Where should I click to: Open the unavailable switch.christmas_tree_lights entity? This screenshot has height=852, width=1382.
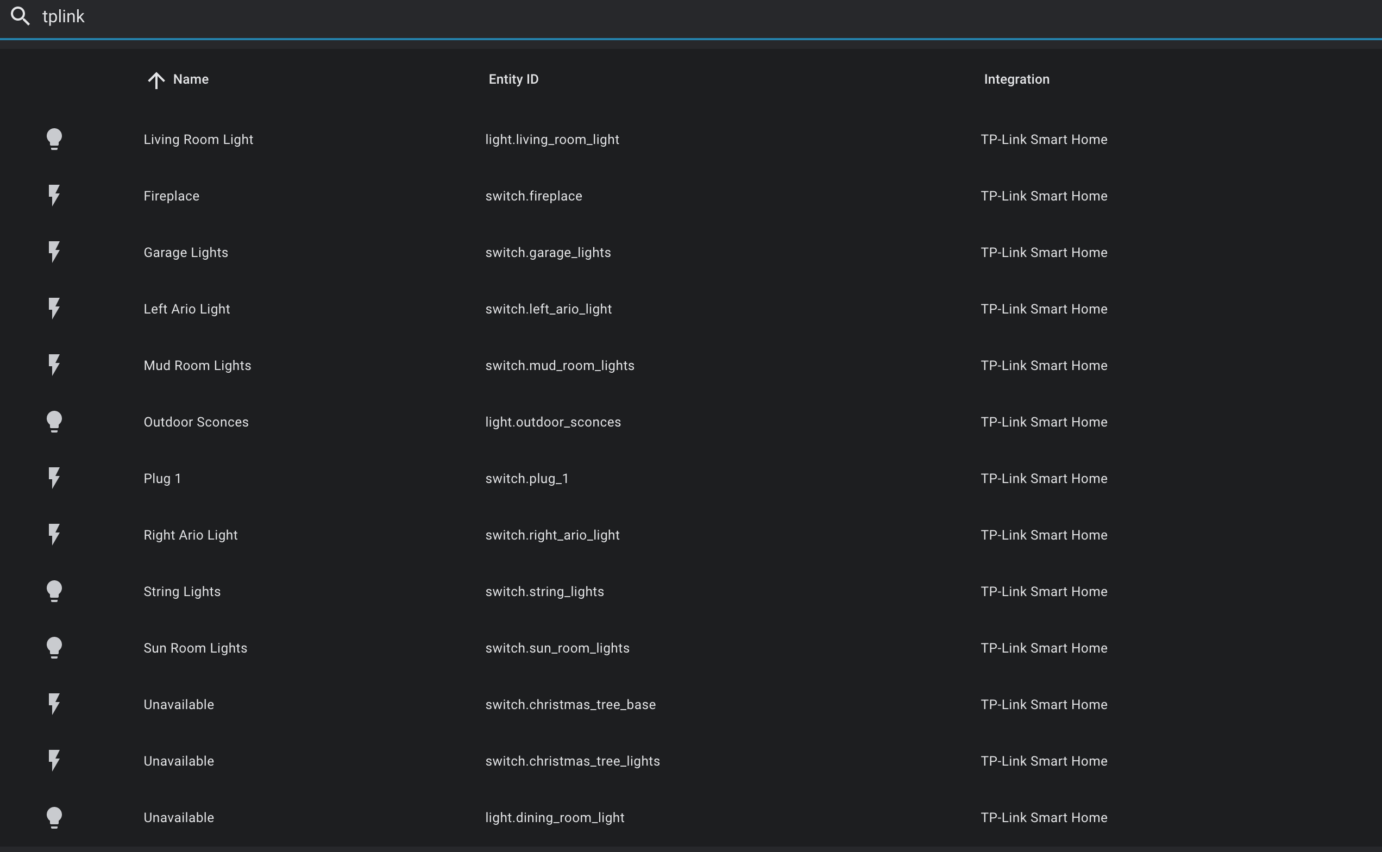572,761
